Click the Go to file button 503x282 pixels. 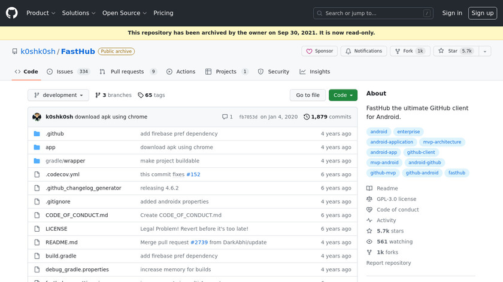point(308,95)
